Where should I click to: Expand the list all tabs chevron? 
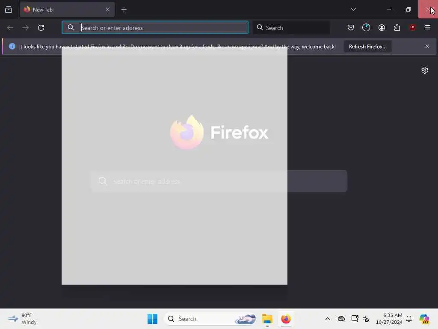pyautogui.click(x=353, y=9)
